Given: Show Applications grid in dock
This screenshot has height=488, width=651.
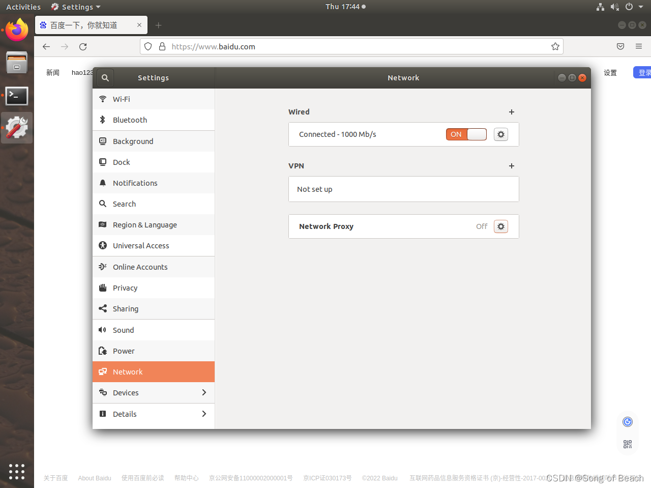Looking at the screenshot, I should point(17,471).
